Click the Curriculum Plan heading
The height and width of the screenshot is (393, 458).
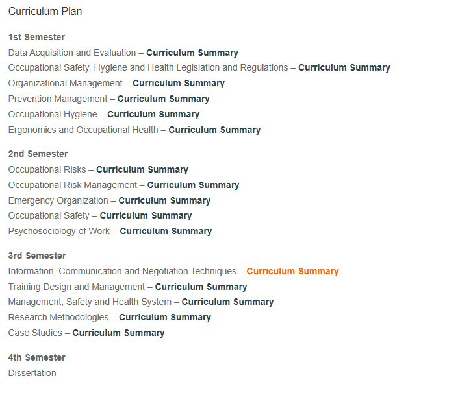(x=45, y=12)
